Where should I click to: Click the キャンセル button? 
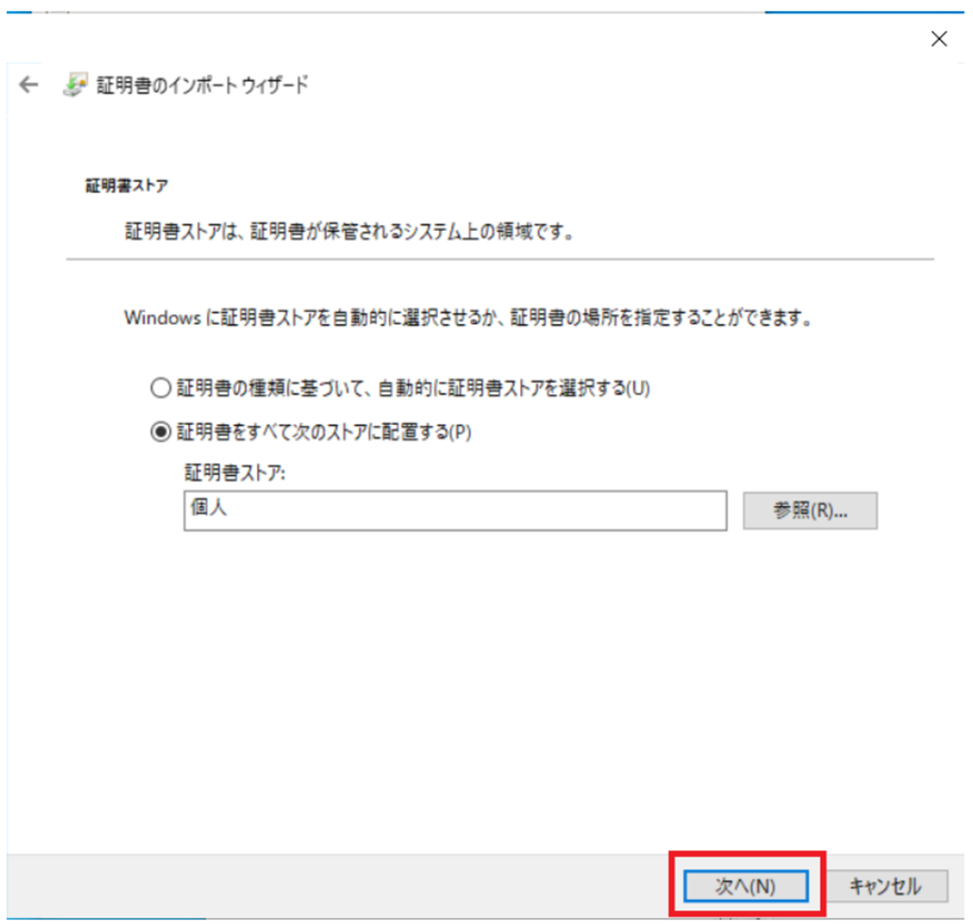[886, 886]
